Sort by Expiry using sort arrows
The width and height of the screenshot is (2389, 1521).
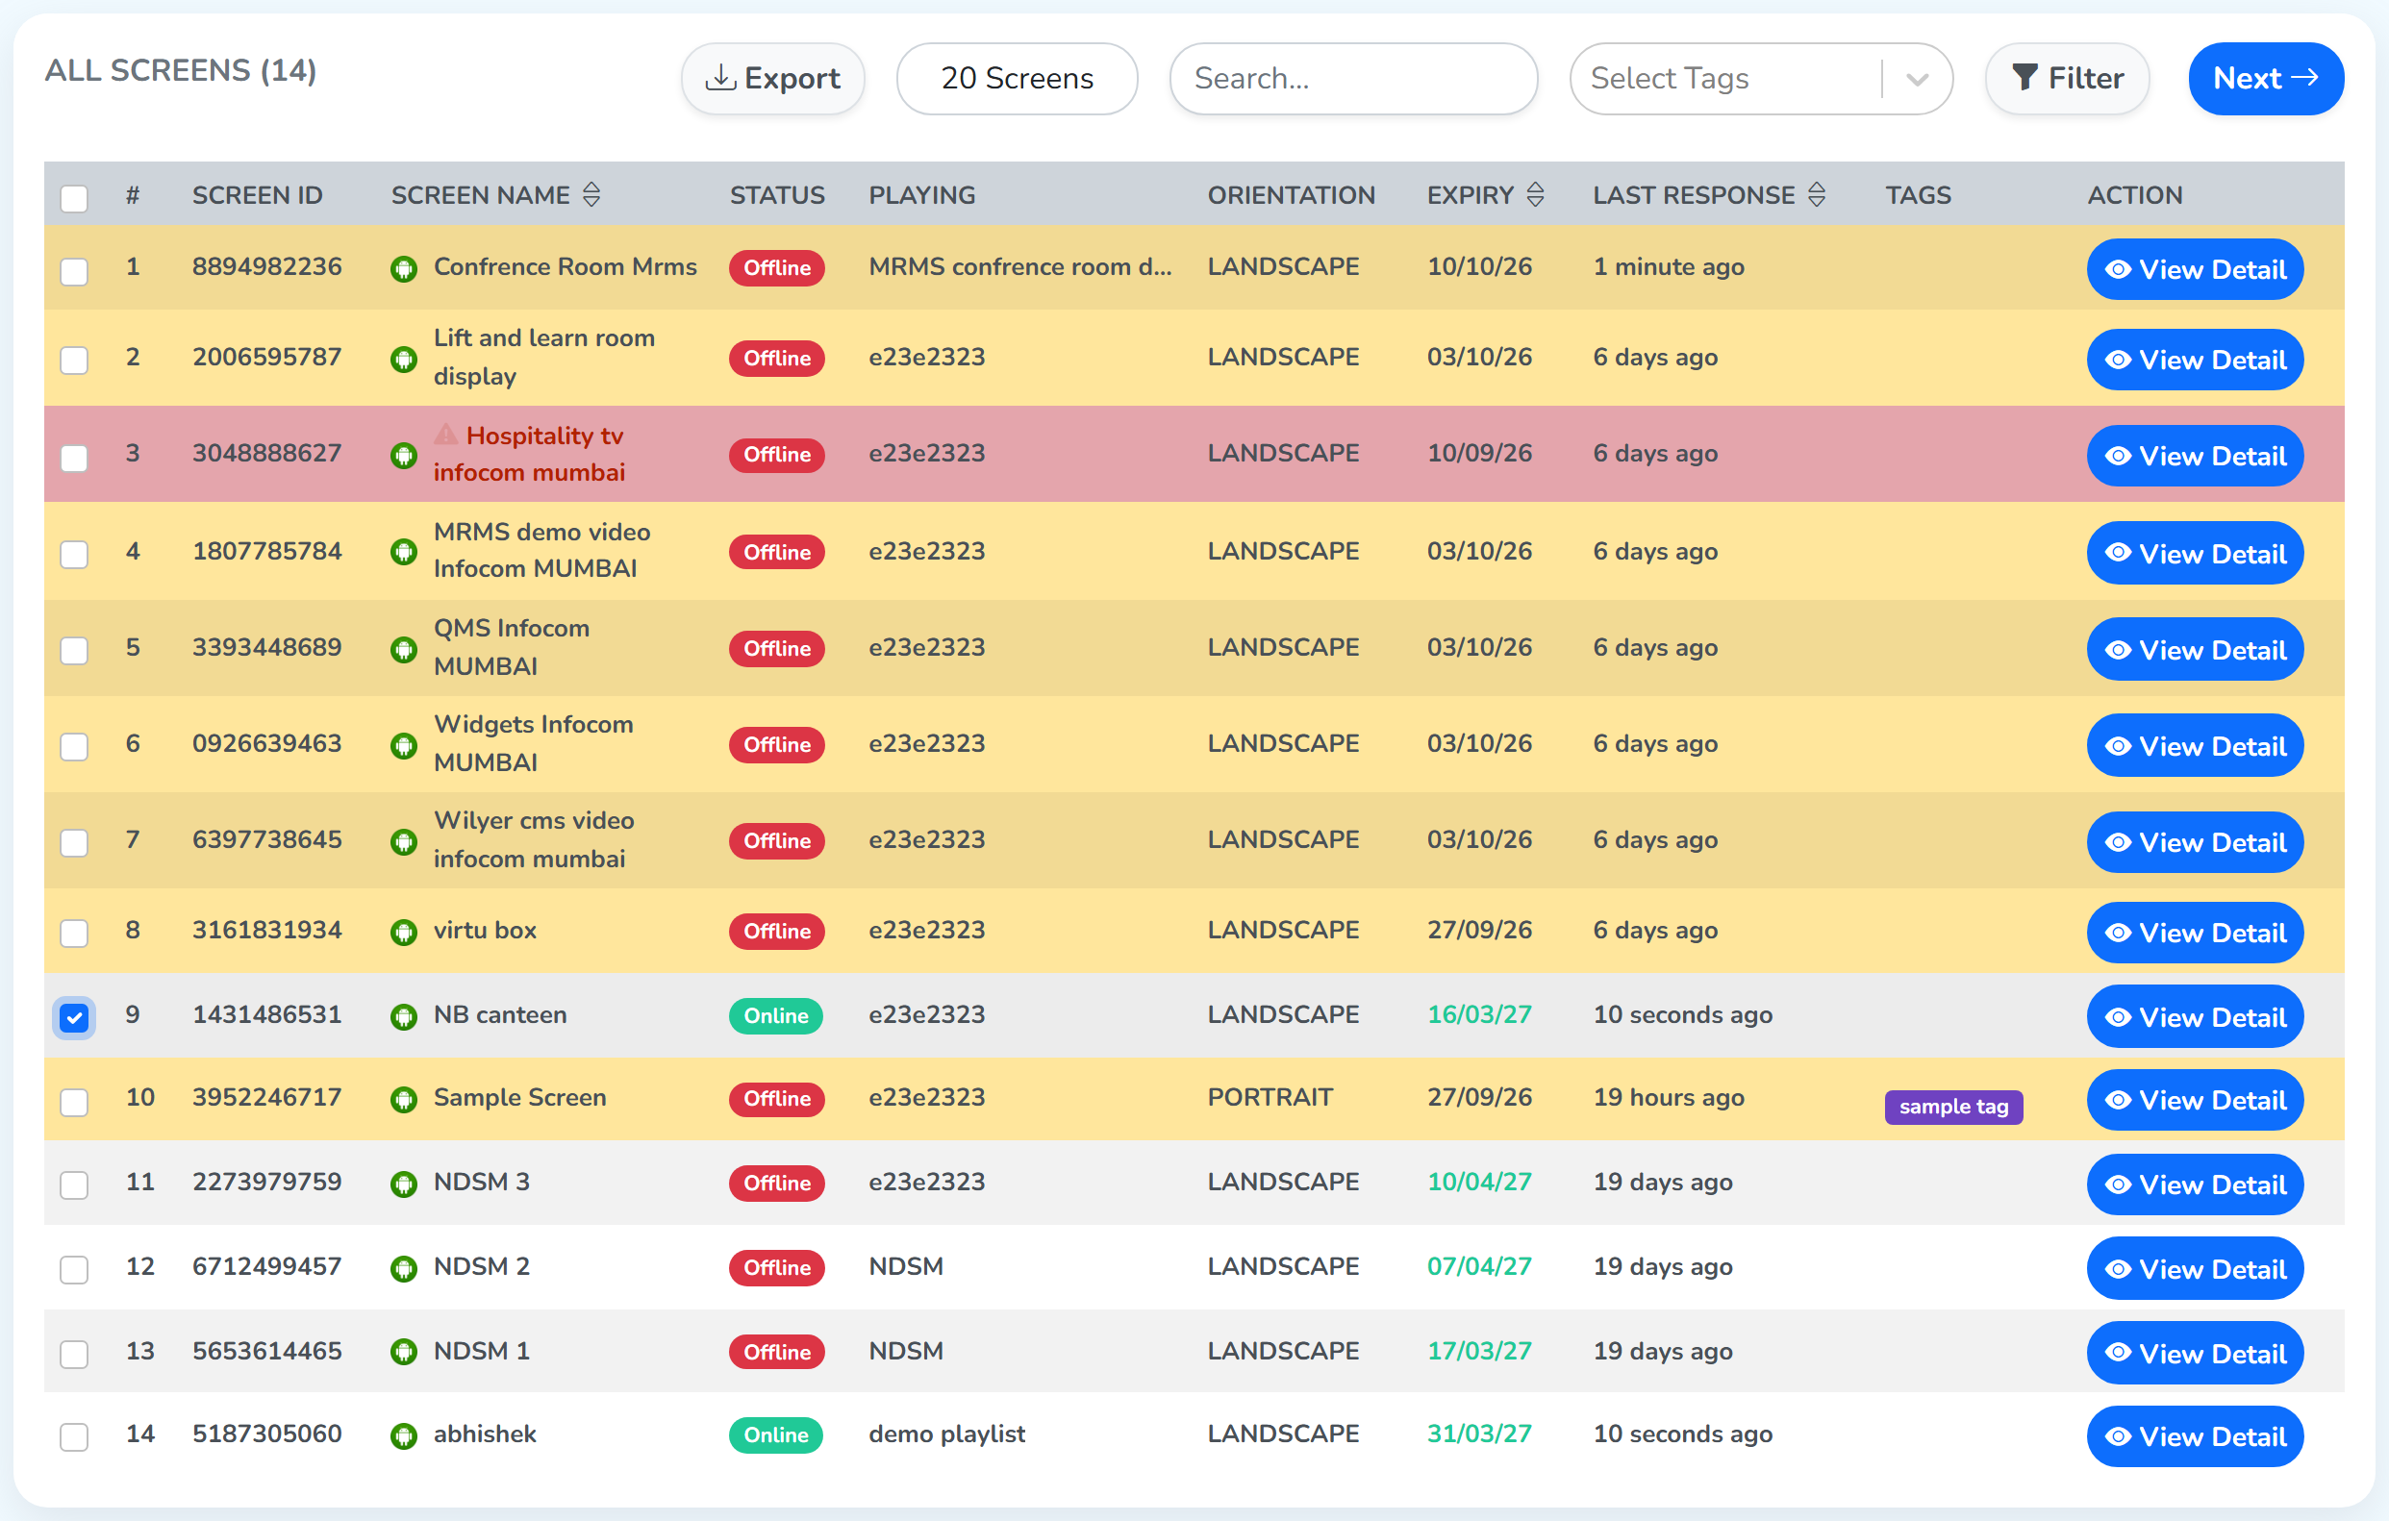1536,194
